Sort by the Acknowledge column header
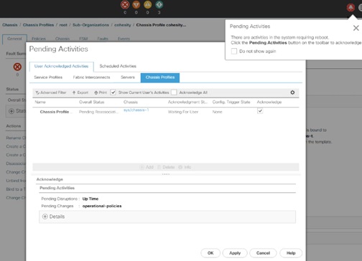This screenshot has height=261, width=362. [x=269, y=102]
